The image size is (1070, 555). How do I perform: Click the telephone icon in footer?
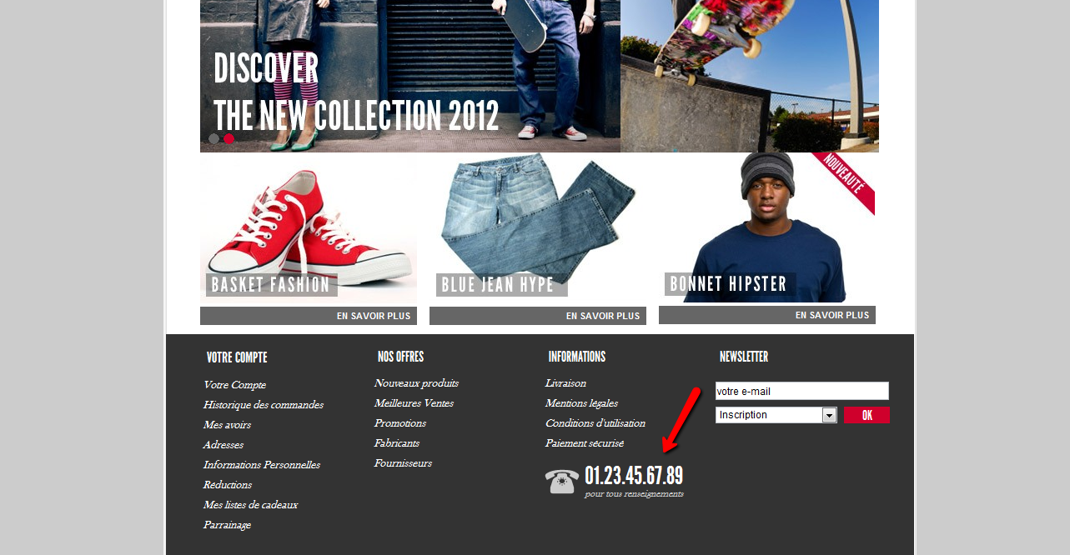[561, 481]
